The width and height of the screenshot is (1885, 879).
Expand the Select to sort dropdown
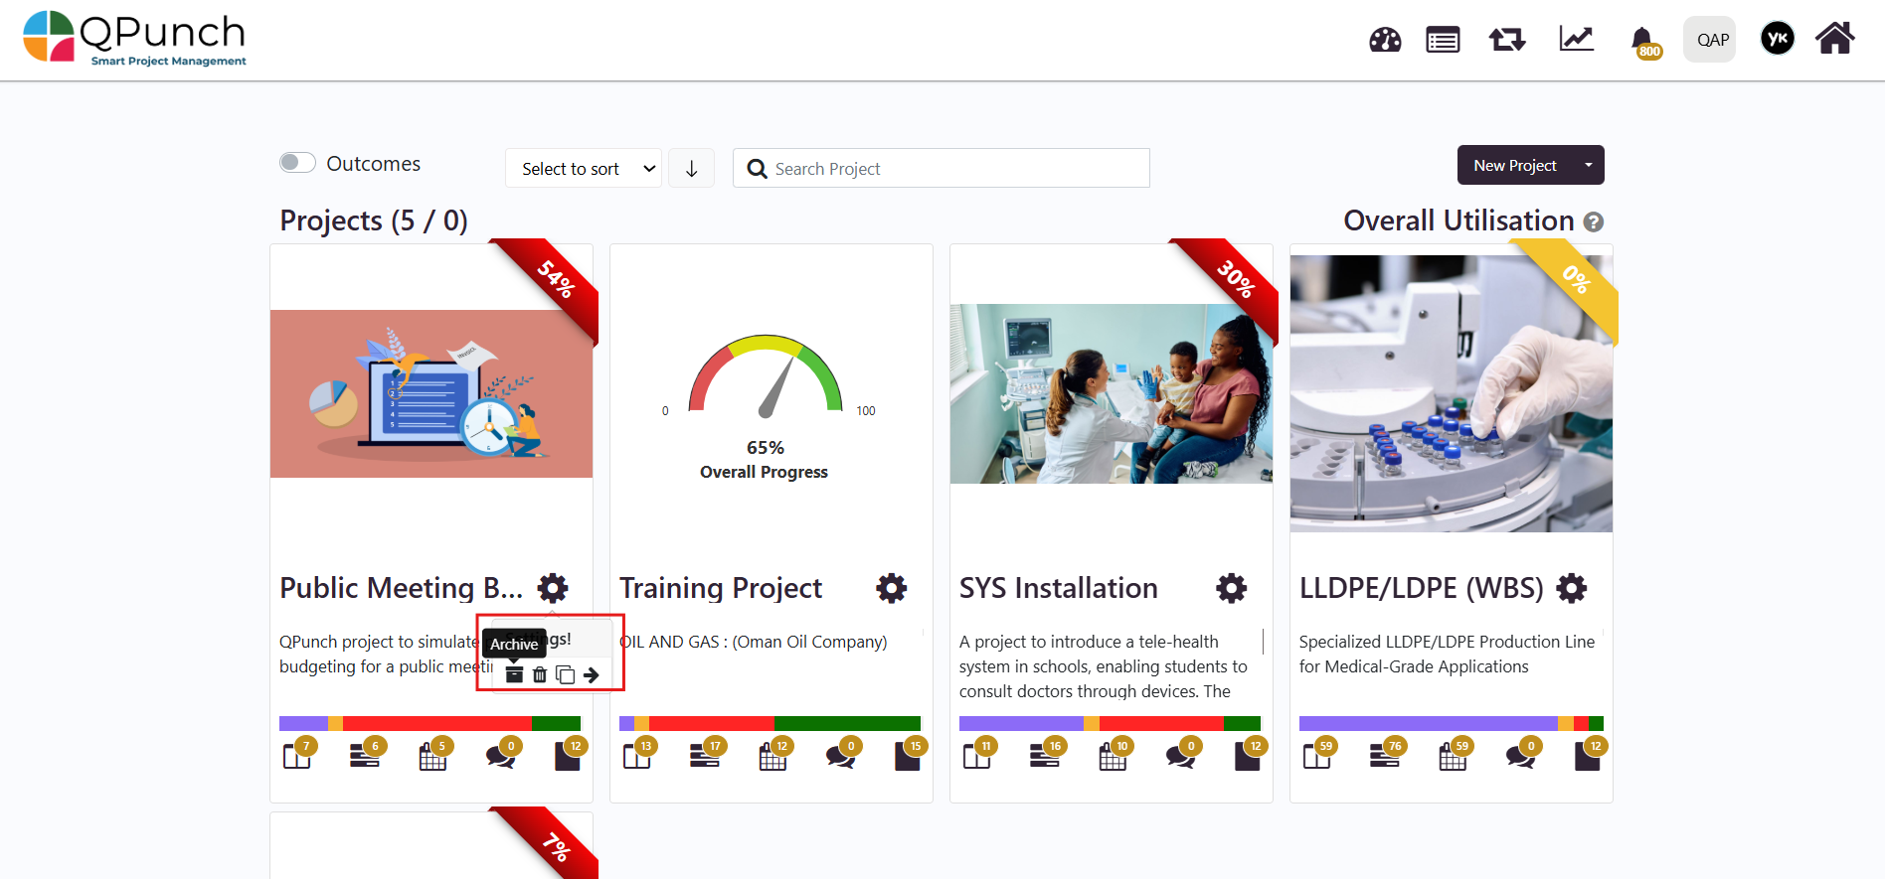coord(584,169)
